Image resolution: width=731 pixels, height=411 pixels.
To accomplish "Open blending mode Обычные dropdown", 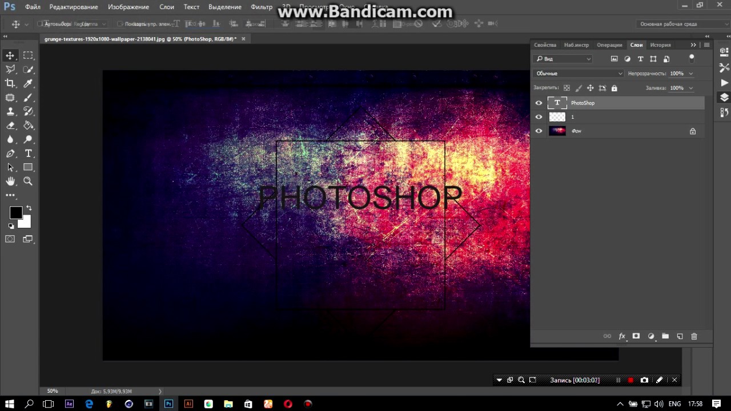I will 579,73.
